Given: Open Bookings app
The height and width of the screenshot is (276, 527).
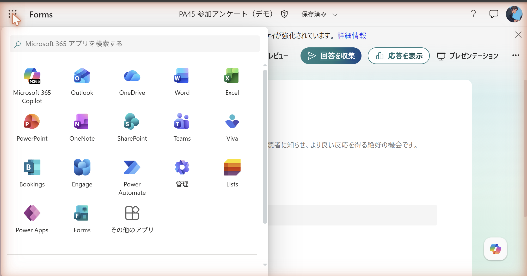Looking at the screenshot, I should 32,173.
